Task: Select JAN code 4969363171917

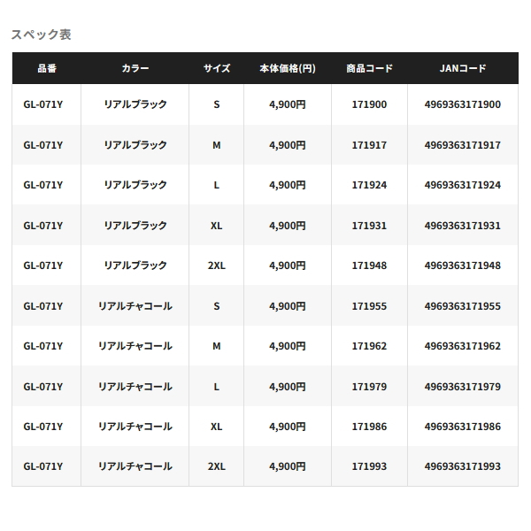Action: (x=463, y=145)
